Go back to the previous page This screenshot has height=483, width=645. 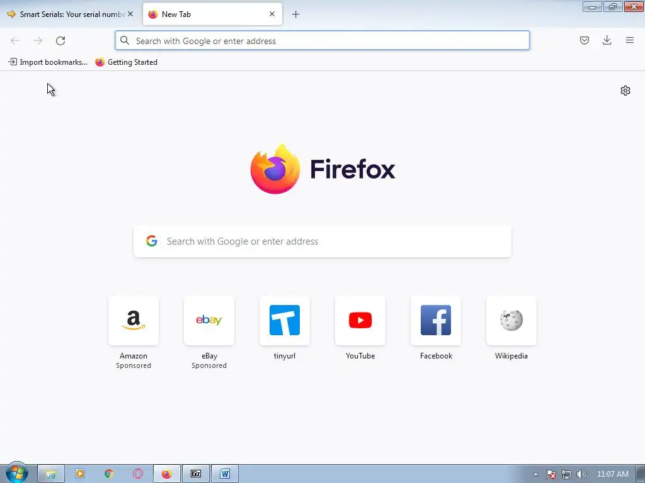pos(15,41)
